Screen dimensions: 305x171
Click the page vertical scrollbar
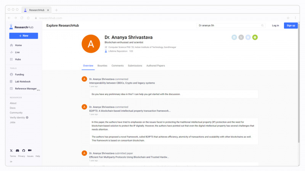(x=299, y=84)
